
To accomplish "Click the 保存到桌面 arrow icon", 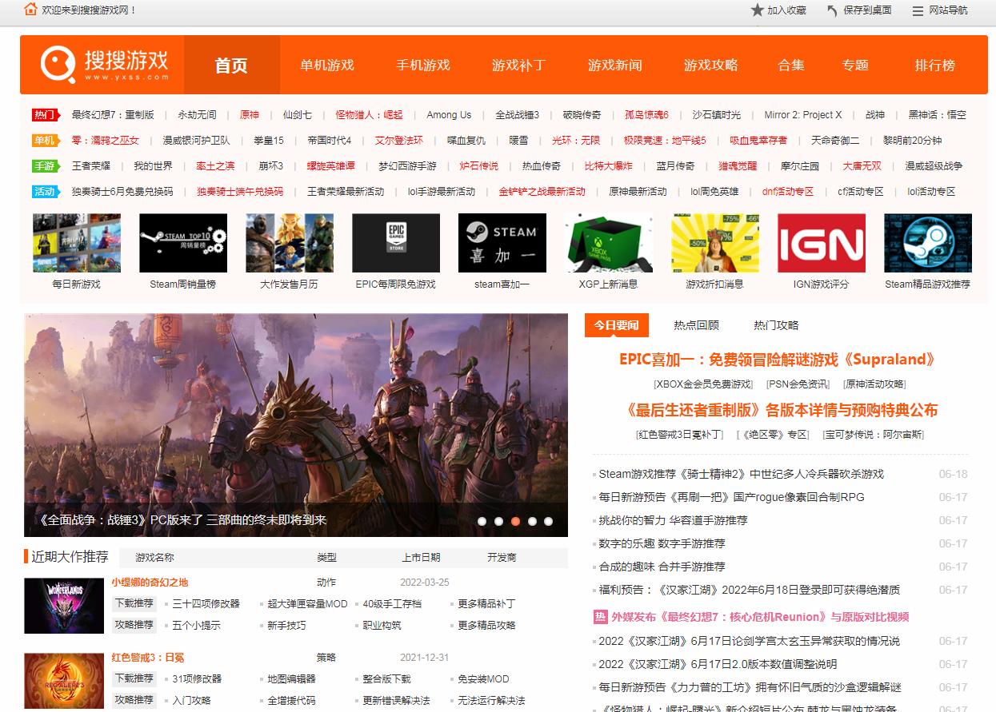I will click(x=833, y=10).
